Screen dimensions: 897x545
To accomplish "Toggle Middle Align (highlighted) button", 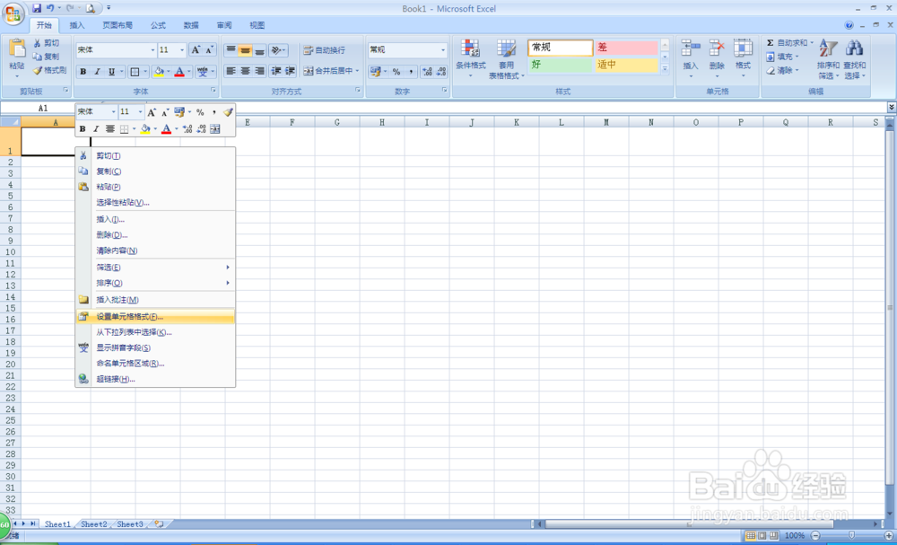I will click(x=246, y=49).
